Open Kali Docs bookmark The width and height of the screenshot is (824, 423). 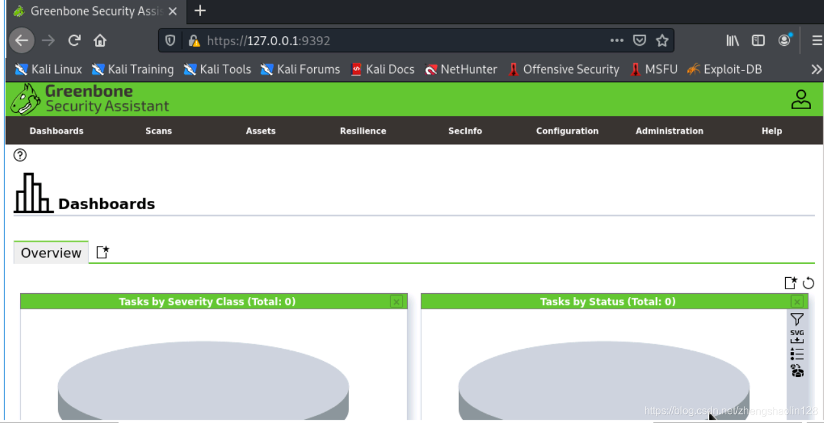(x=383, y=69)
